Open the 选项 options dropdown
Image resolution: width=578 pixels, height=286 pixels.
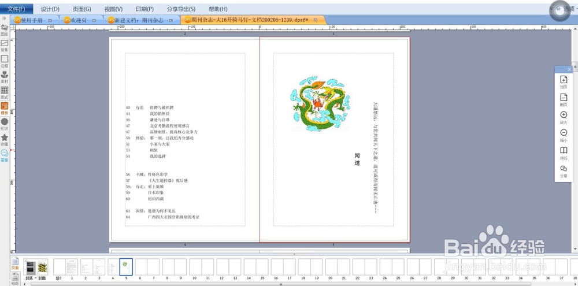click(x=569, y=9)
